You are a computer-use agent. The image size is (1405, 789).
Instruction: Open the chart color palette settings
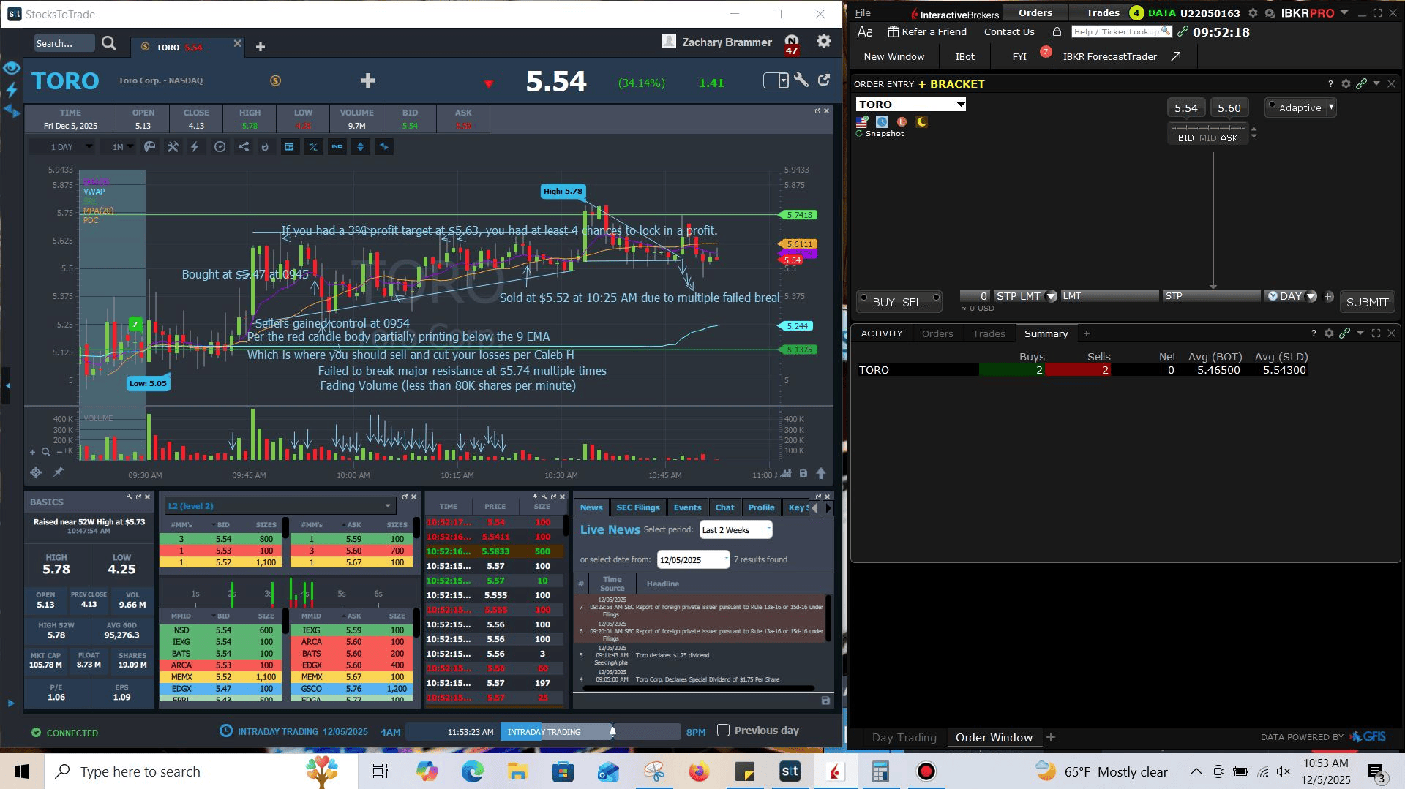tap(149, 147)
